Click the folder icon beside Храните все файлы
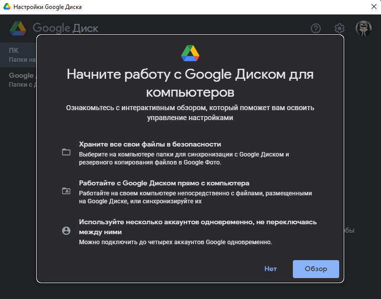The width and height of the screenshot is (381, 299). point(66,152)
